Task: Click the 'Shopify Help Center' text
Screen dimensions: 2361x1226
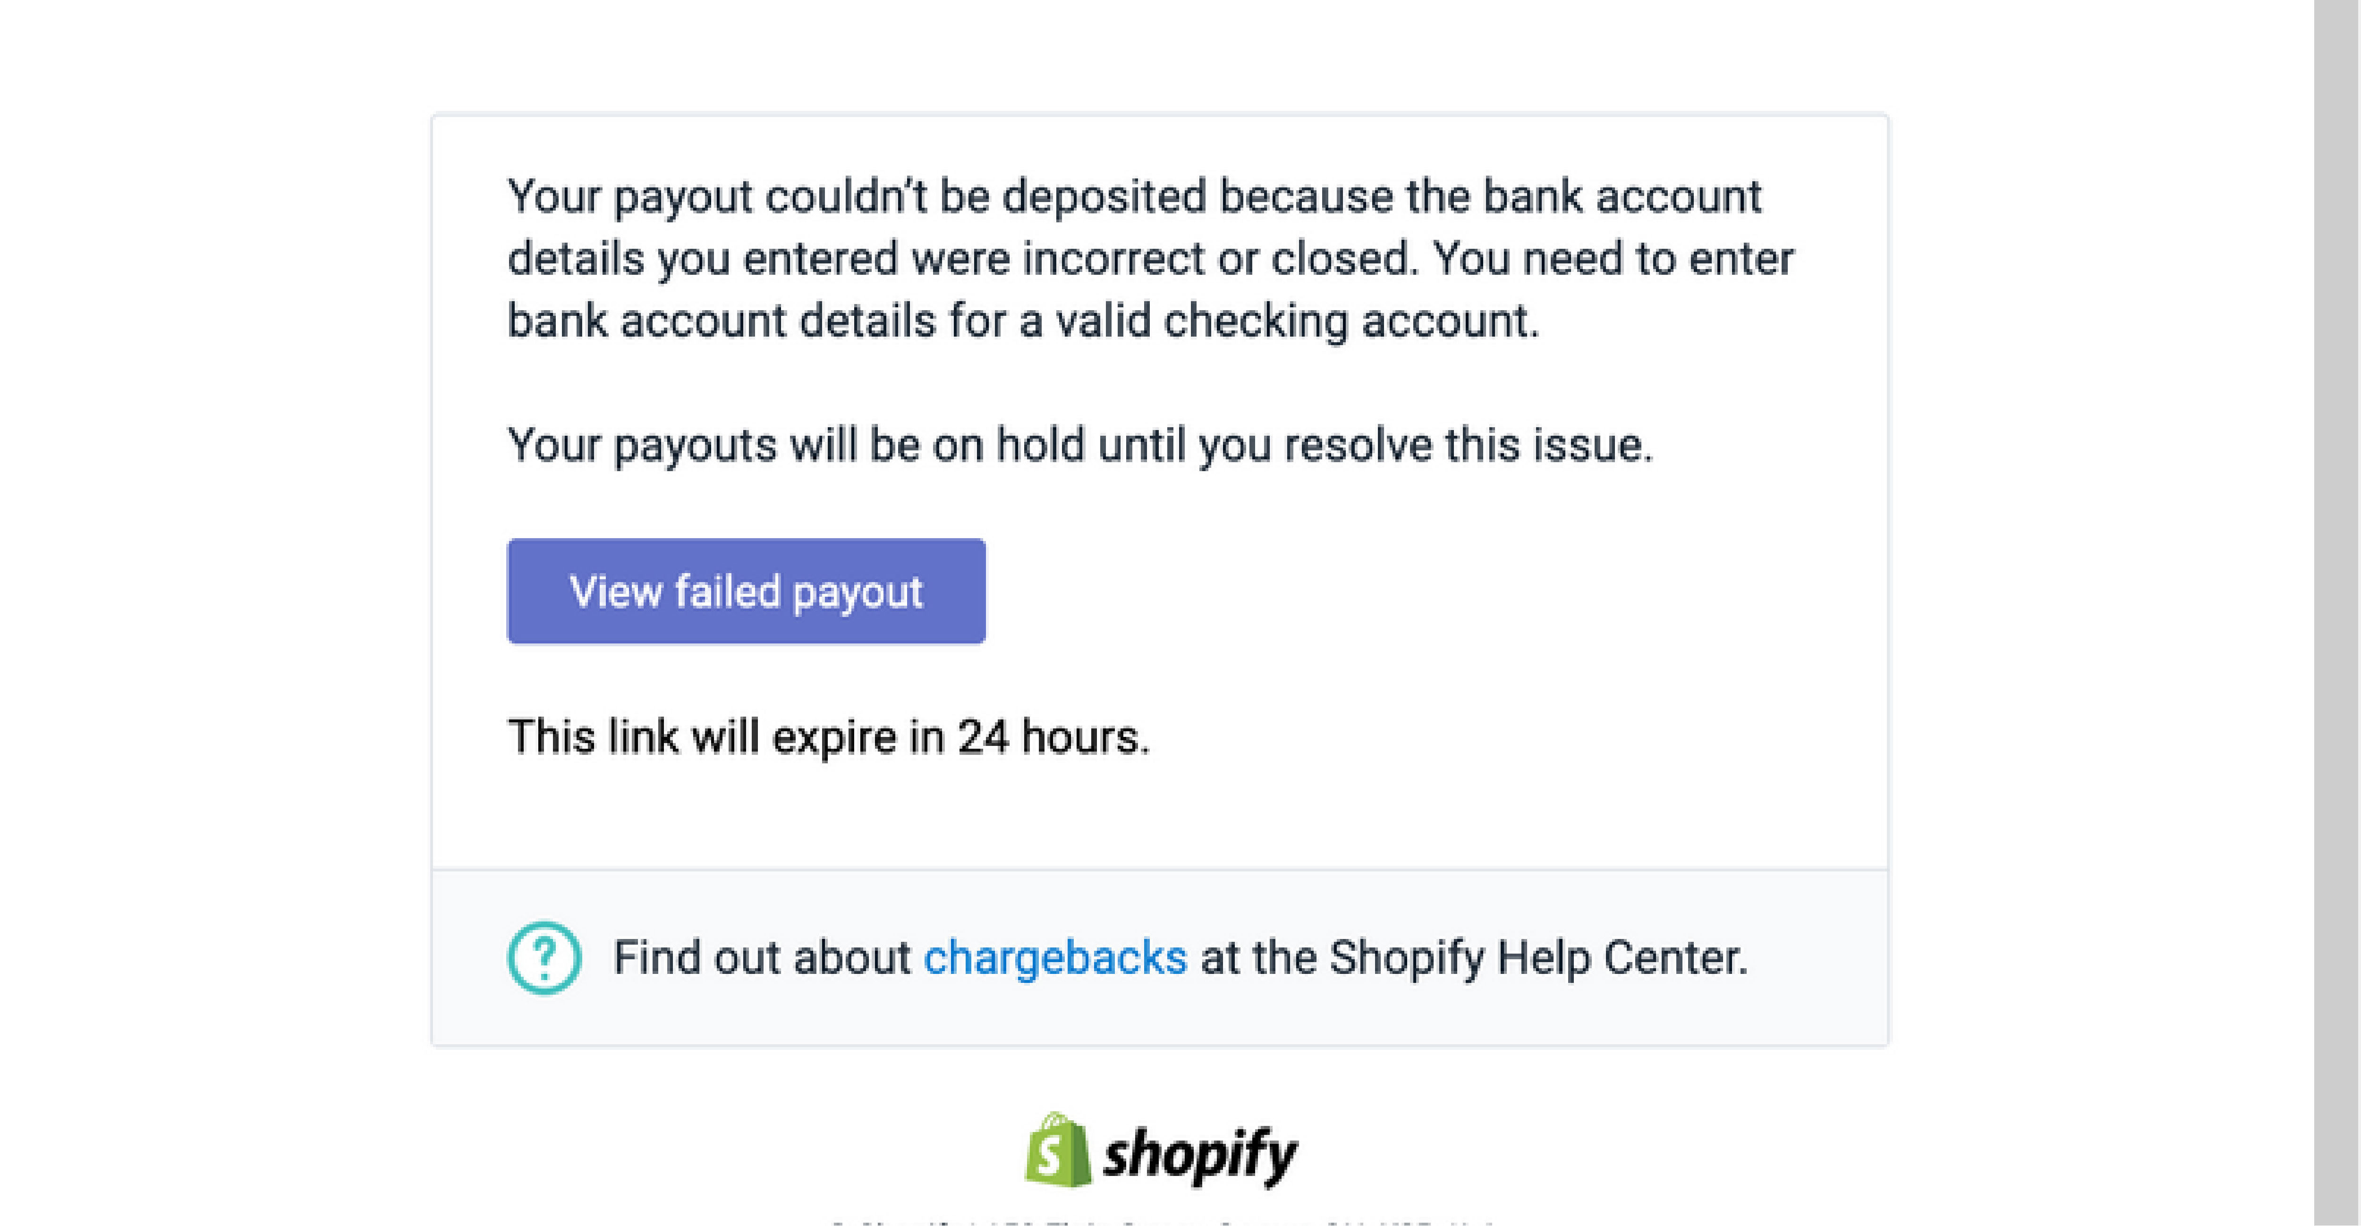Action: pos(1538,957)
